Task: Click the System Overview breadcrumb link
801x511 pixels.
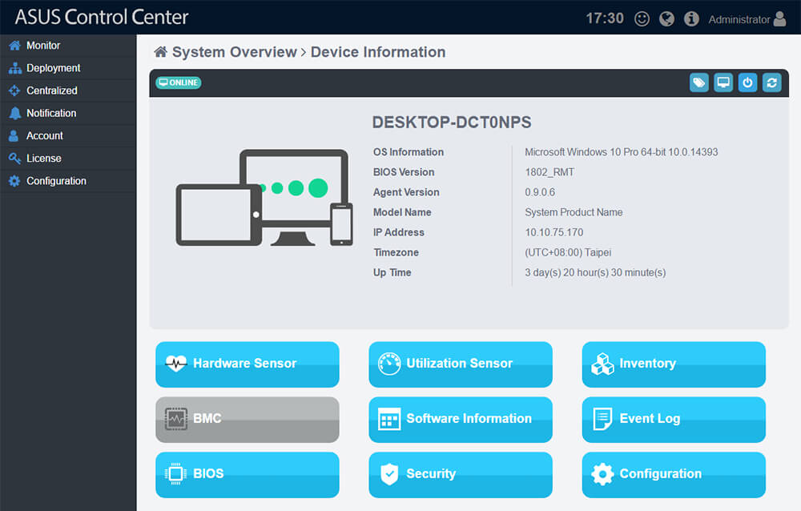Action: [234, 52]
